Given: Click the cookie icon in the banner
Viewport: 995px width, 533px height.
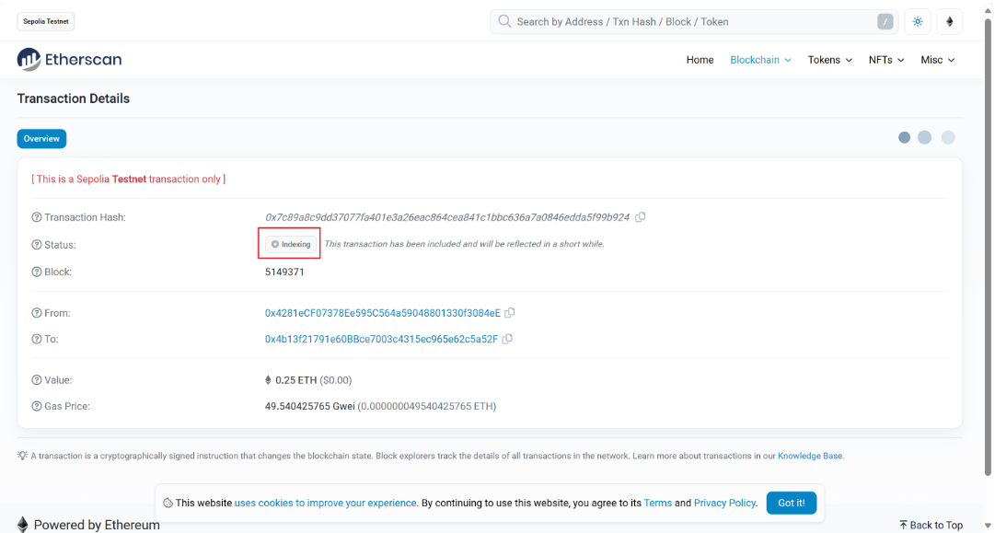Looking at the screenshot, I should click(x=168, y=503).
